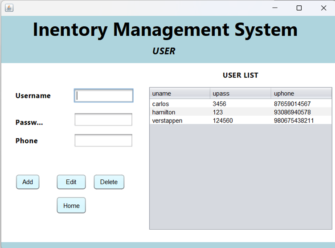Click the Java app icon in title bar
Screen dimensions: 335x248
click(x=9, y=8)
